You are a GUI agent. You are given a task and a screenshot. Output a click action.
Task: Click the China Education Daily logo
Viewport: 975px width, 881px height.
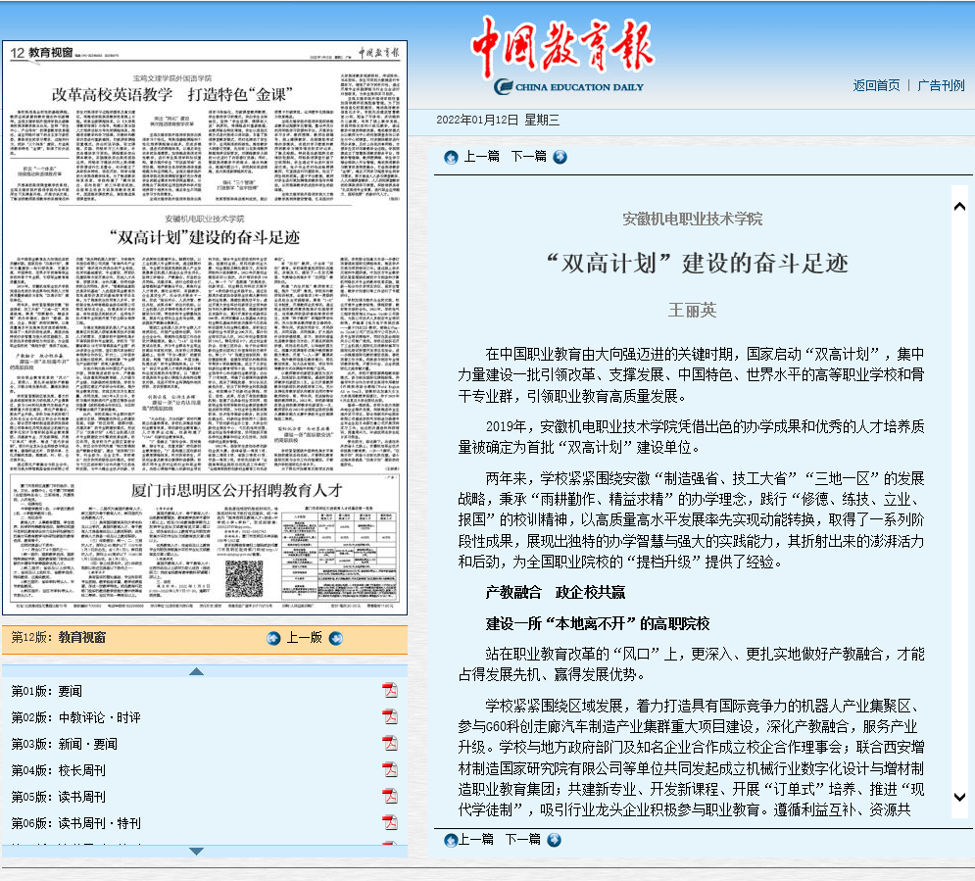(562, 56)
